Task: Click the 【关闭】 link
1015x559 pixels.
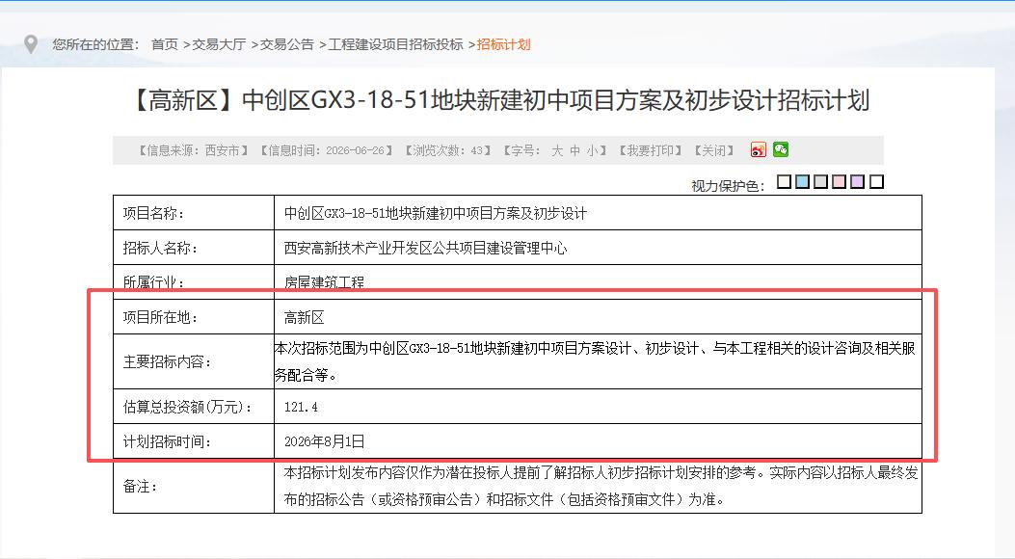Action: [714, 150]
